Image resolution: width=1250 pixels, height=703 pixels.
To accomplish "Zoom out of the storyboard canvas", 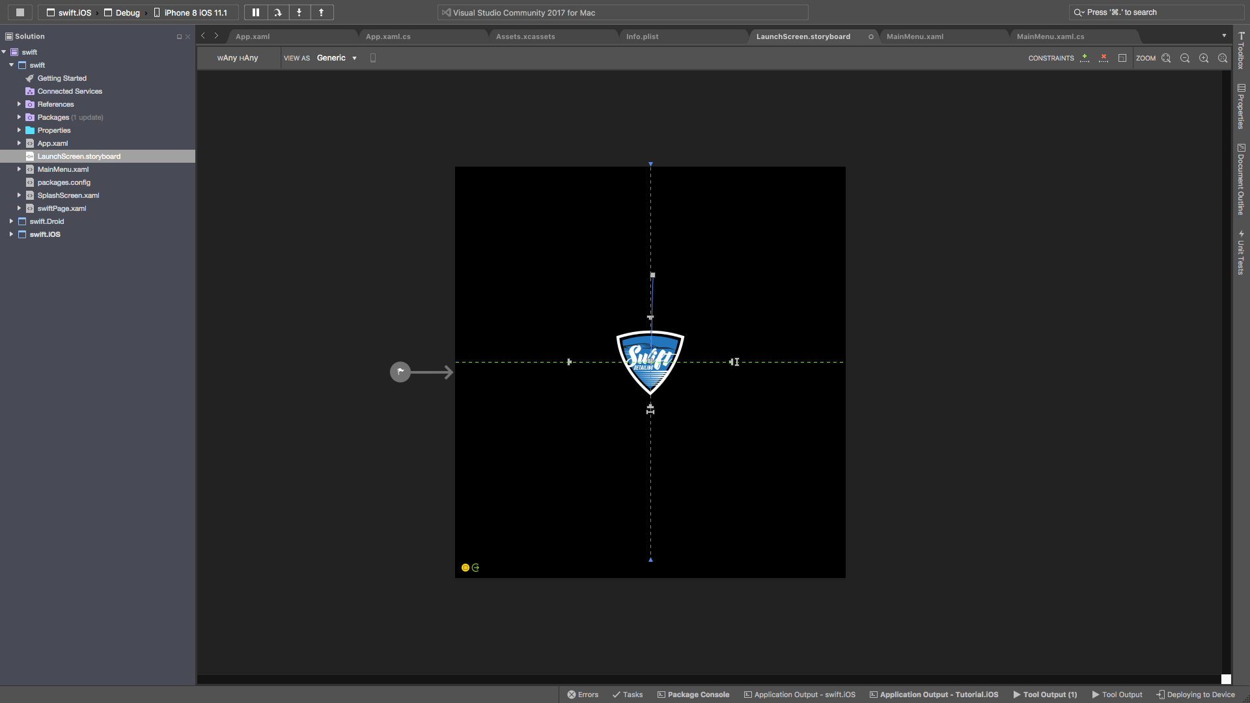I will point(1185,58).
